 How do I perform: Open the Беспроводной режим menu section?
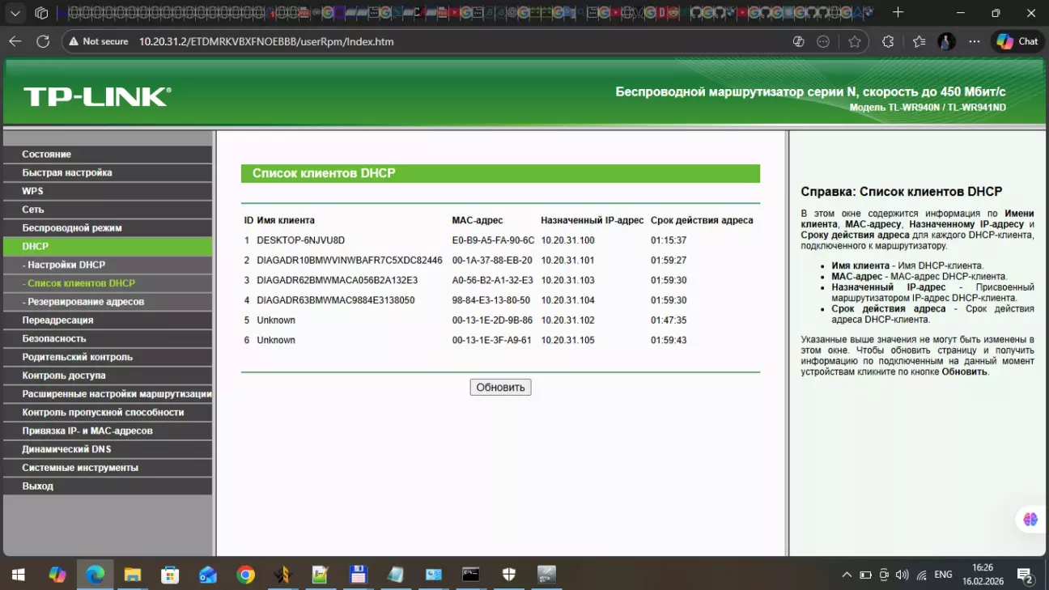[x=72, y=228]
